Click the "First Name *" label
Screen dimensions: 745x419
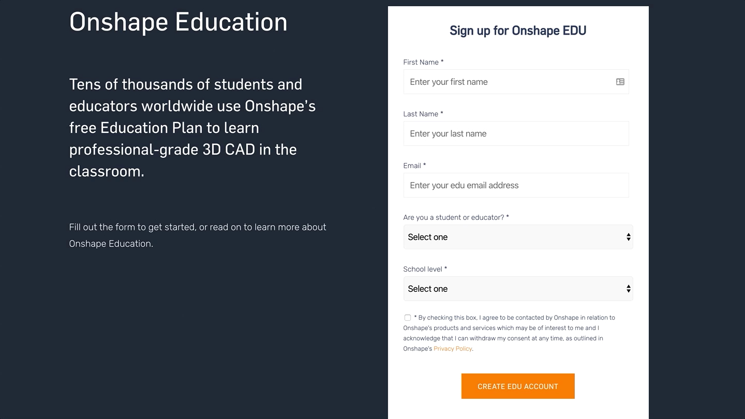[x=423, y=62]
